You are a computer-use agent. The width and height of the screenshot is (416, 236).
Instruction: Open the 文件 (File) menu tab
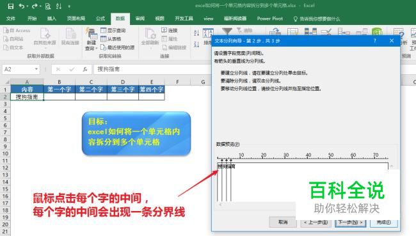pyautogui.click(x=11, y=19)
